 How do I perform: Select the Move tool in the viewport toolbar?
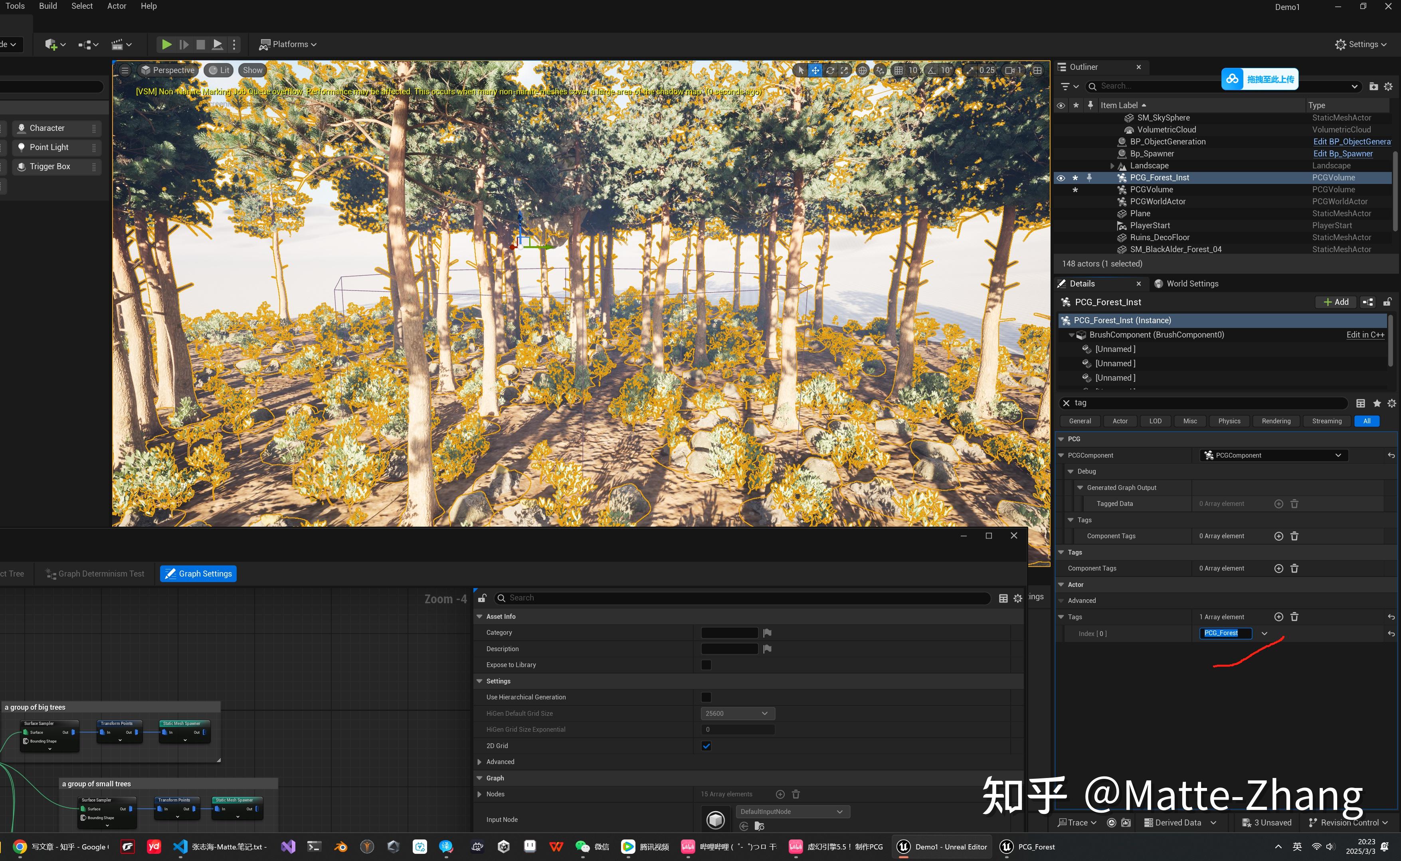tap(815, 70)
